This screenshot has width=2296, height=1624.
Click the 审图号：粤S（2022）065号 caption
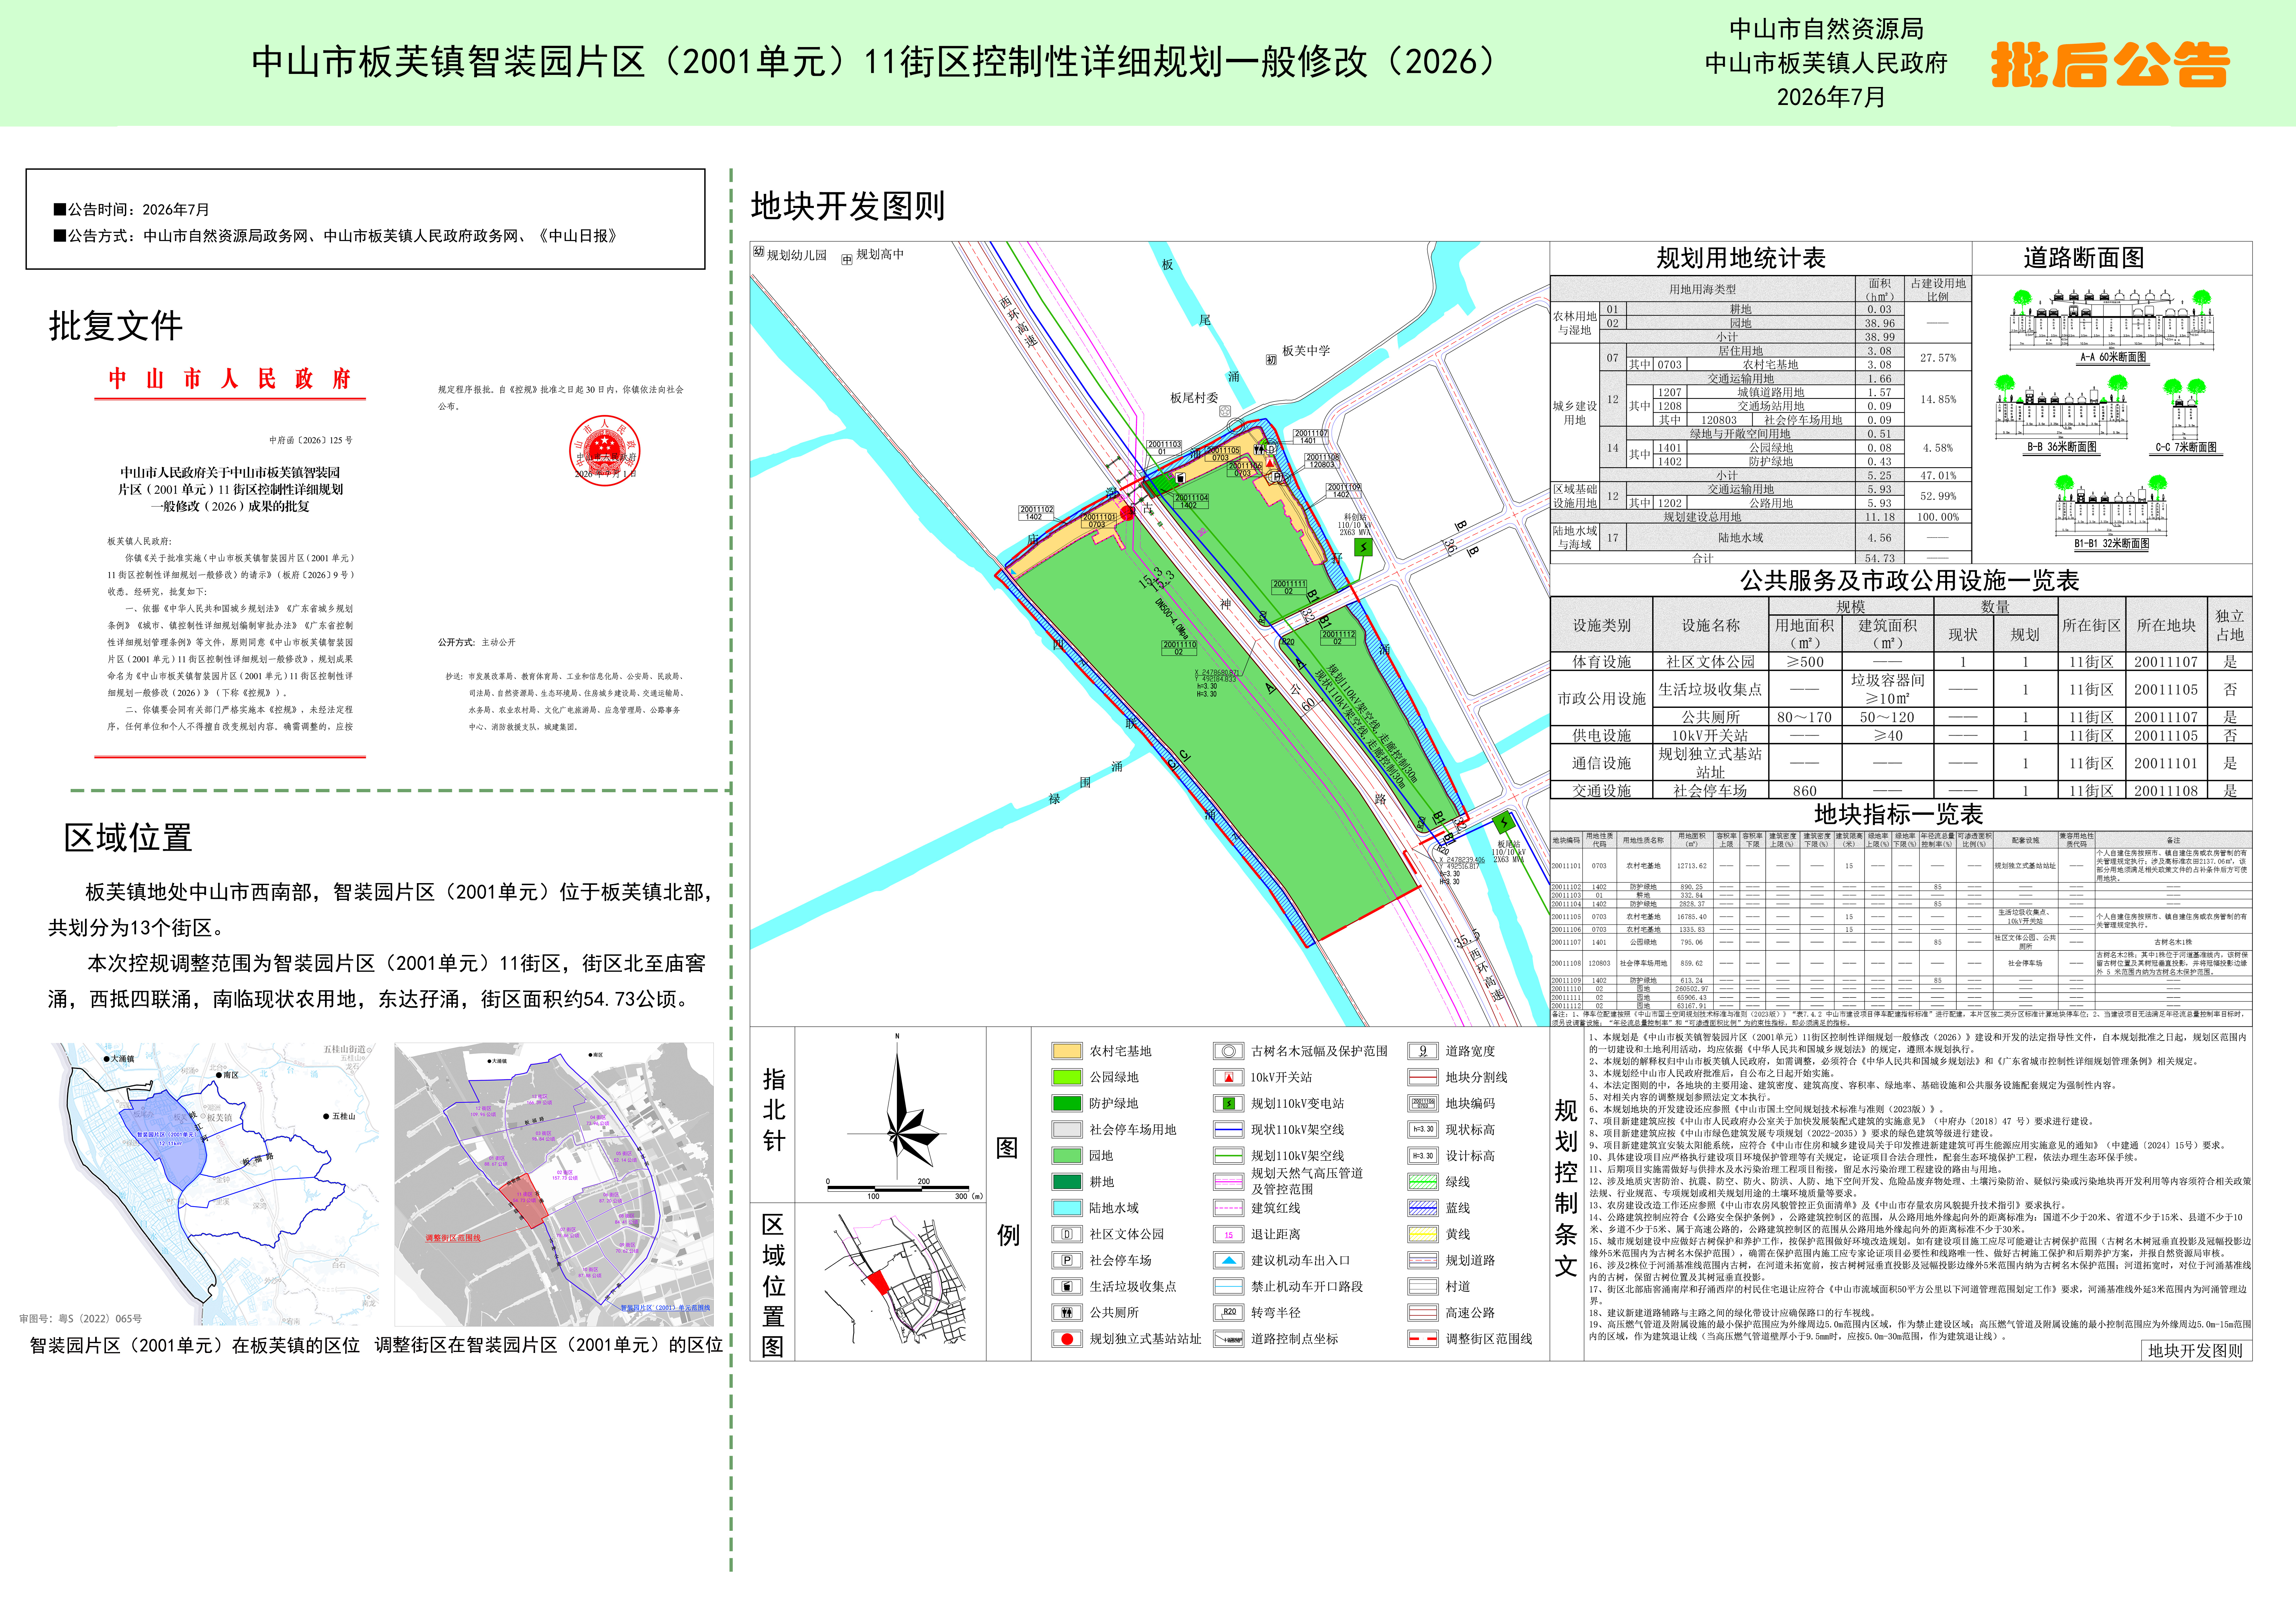[81, 1319]
